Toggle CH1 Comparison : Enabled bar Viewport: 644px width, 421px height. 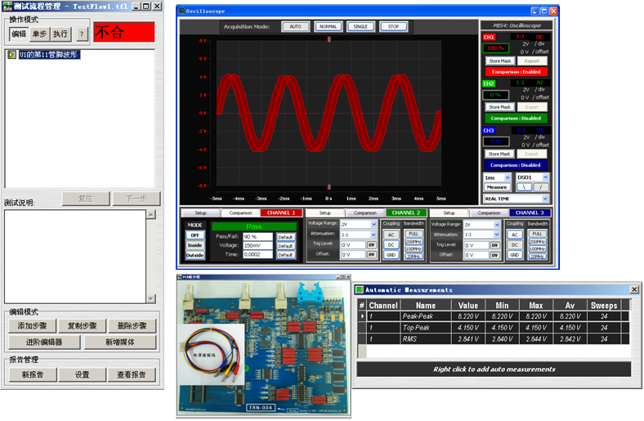click(x=517, y=72)
